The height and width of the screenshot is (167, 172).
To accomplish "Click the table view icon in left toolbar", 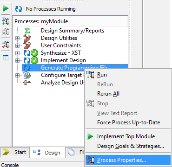I will click(x=6, y=58).
